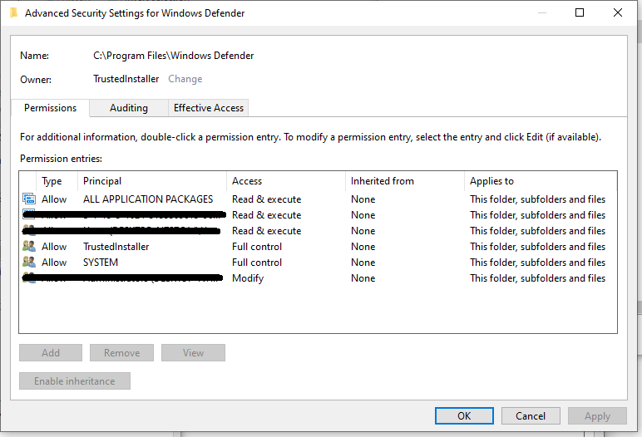Select the ALL APPLICATION PACKAGES principal

148,199
